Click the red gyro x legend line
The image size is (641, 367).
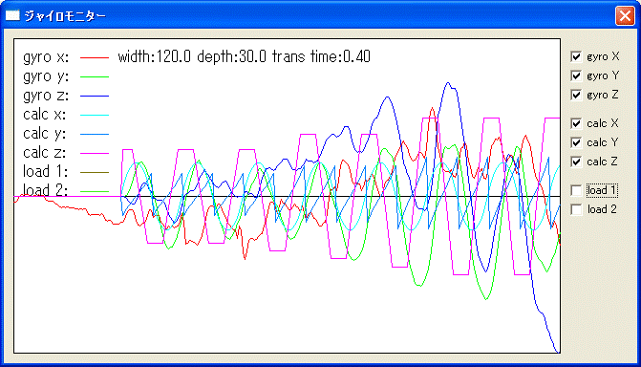(95, 57)
